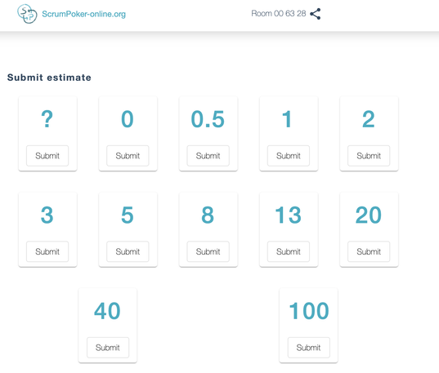This screenshot has height=373, width=439.
Task: Click the 8 card value
Action: [x=208, y=215]
